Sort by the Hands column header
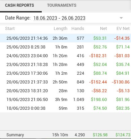 (x=78, y=29)
